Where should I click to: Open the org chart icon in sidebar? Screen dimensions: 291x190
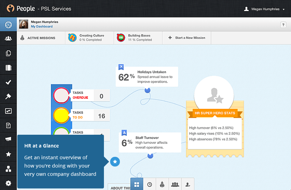(x=8, y=169)
